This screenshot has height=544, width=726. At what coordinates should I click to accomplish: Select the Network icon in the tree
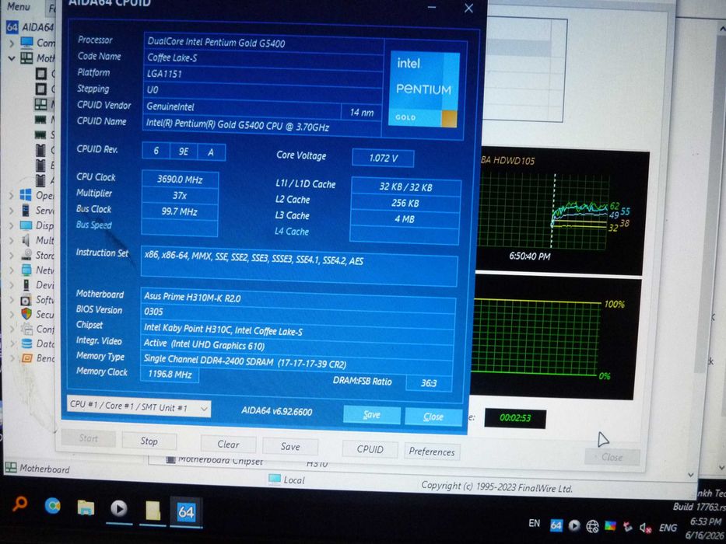click(x=26, y=270)
